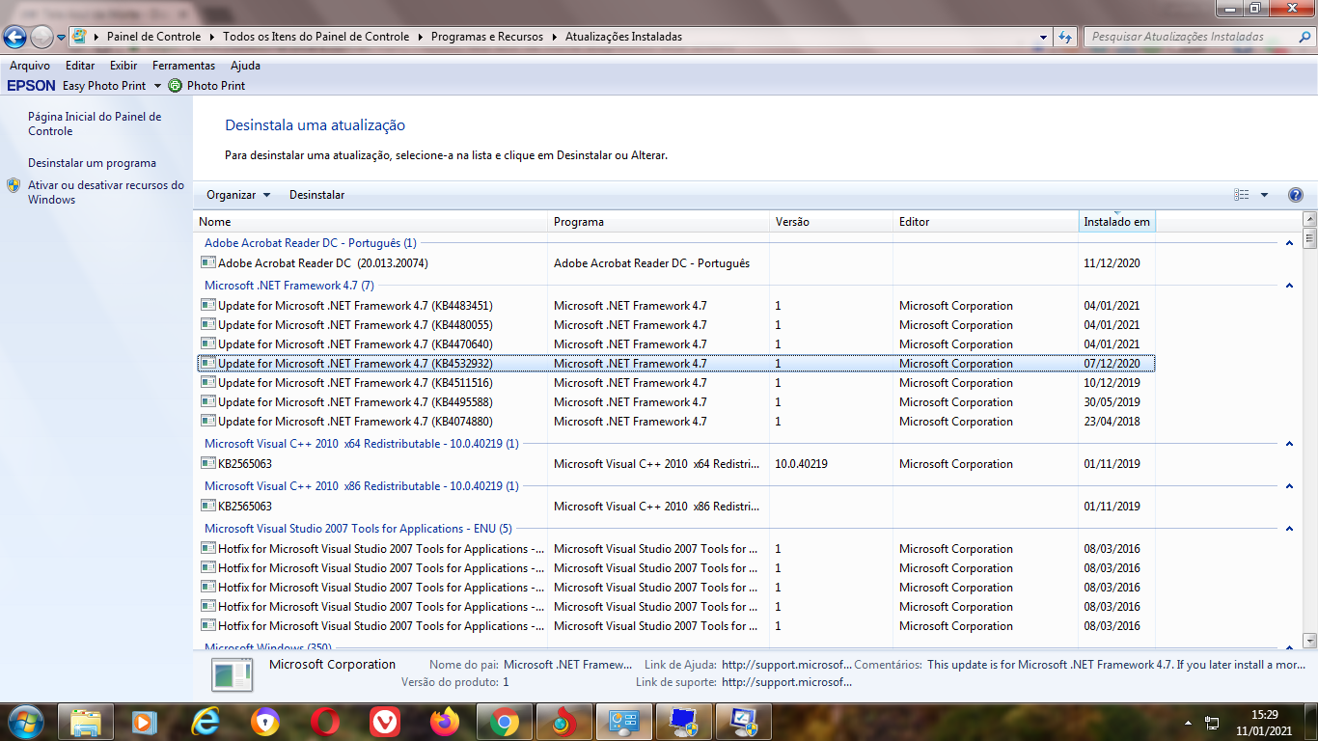Open Help with the blue question mark
The width and height of the screenshot is (1318, 741).
1296,195
